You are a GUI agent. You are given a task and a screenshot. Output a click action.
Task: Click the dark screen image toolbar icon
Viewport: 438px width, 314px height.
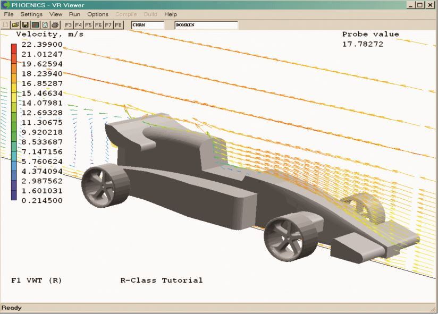tap(35, 25)
